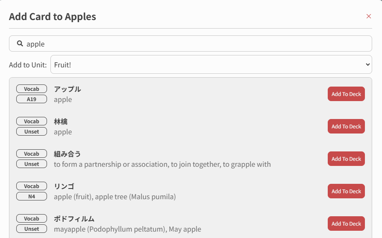Click the mayapple definition text

point(127,229)
